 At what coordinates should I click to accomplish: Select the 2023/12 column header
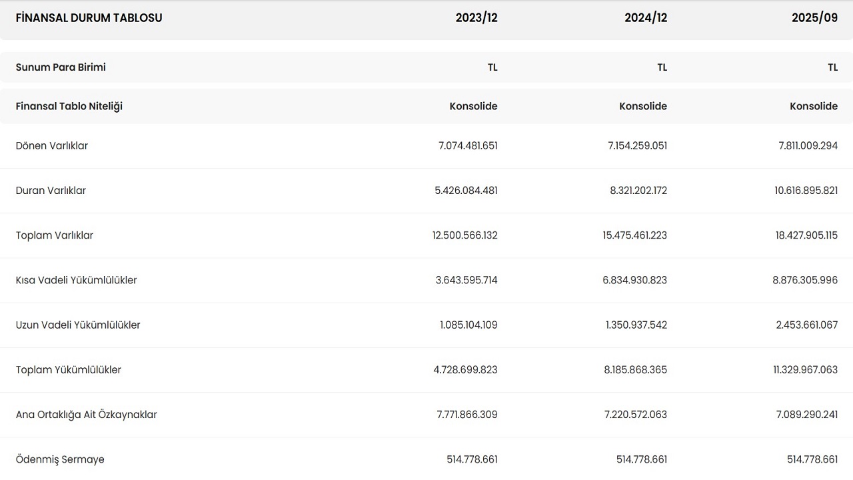pyautogui.click(x=476, y=18)
